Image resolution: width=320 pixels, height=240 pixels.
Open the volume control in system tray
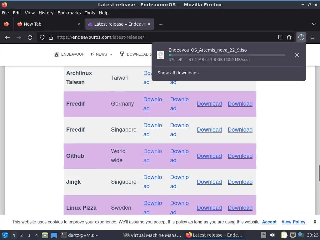point(272,235)
